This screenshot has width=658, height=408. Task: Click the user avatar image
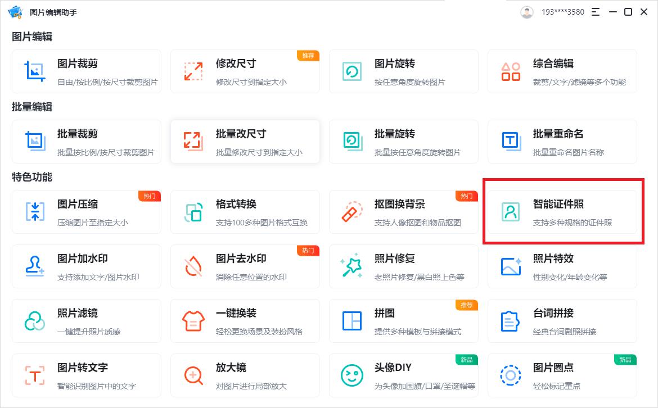coord(526,11)
